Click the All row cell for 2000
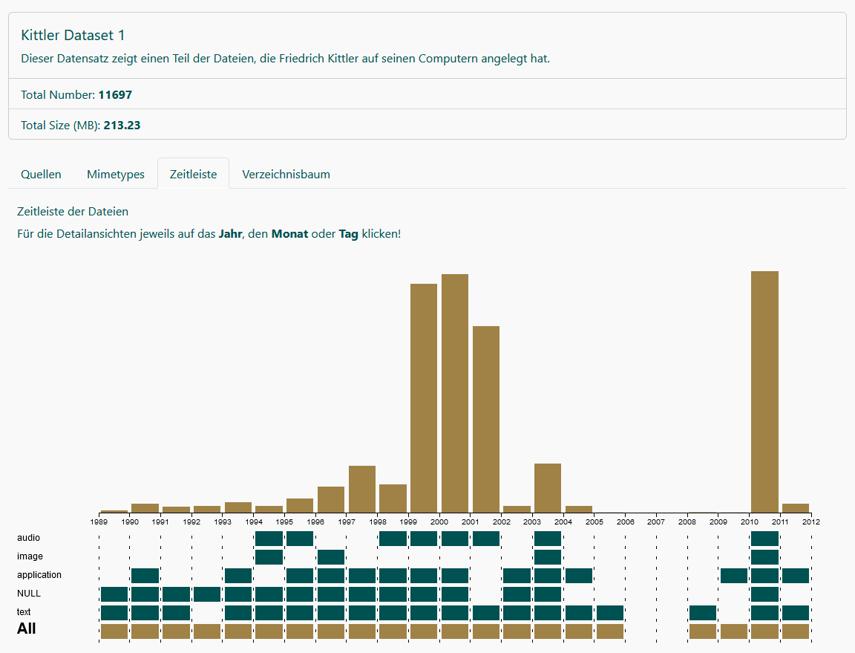This screenshot has width=855, height=653. [x=455, y=631]
